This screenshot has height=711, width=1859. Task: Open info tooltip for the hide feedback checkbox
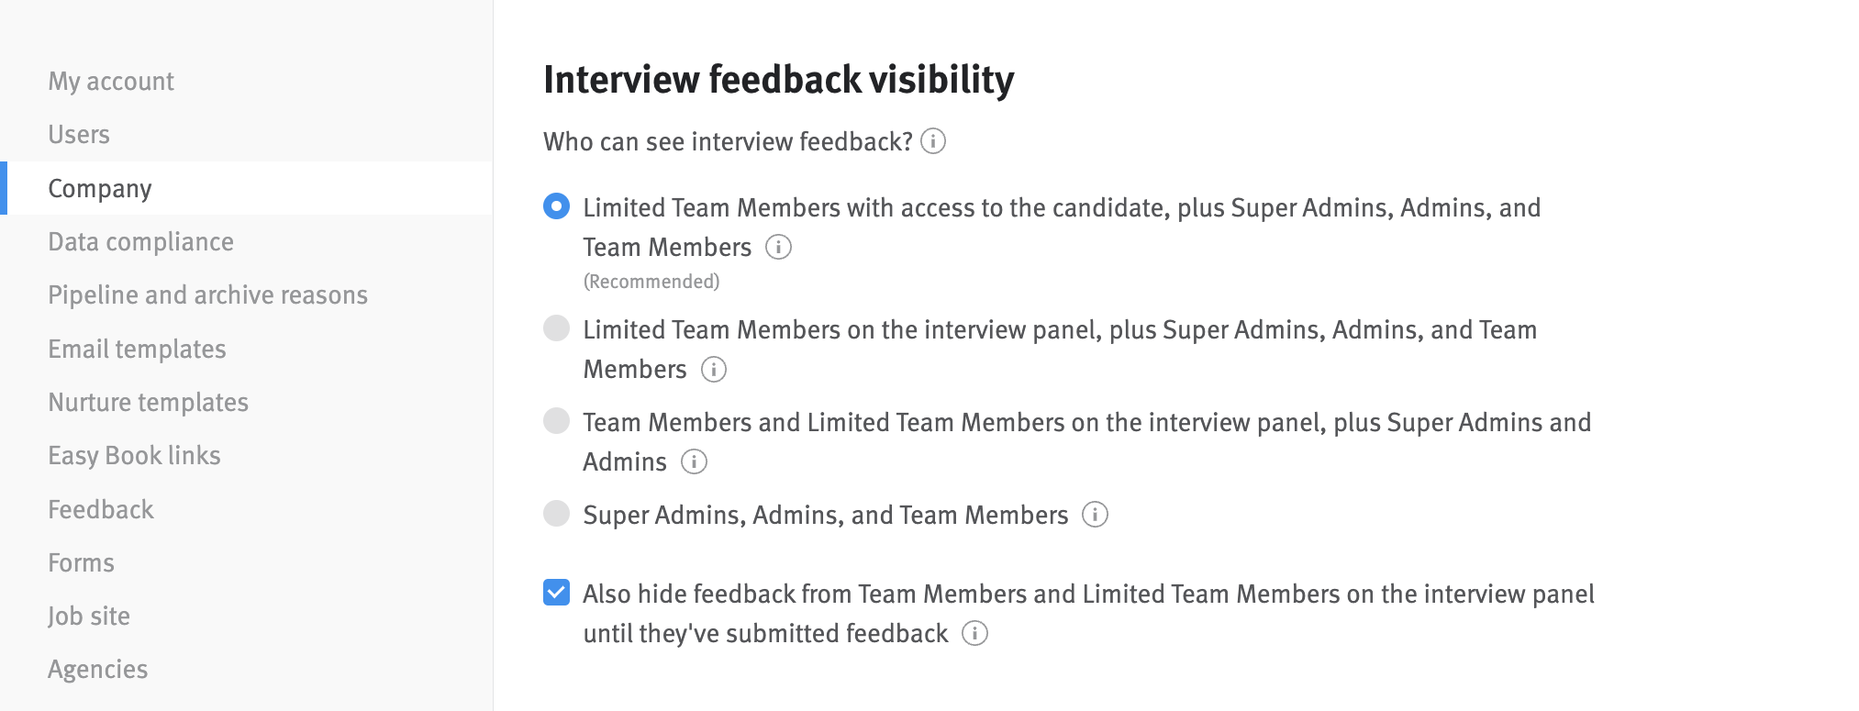[975, 633]
